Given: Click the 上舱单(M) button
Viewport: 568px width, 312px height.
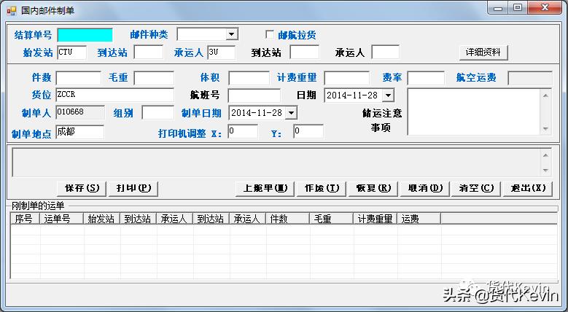Looking at the screenshot, I should [265, 188].
